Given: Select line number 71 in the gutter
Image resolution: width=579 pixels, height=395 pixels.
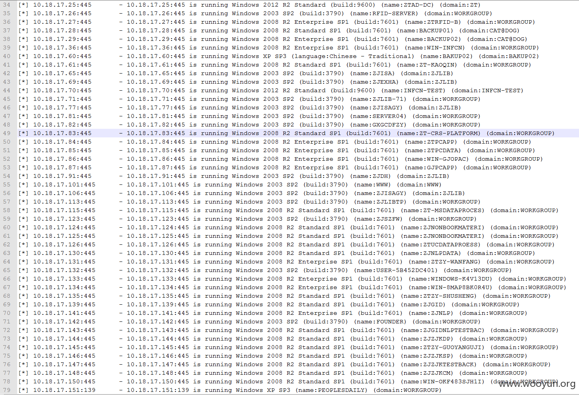Looking at the screenshot, I should (x=7, y=322).
